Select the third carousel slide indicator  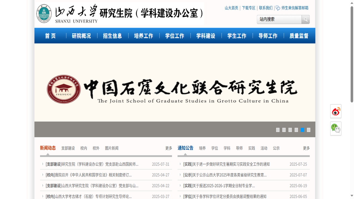pos(290,130)
